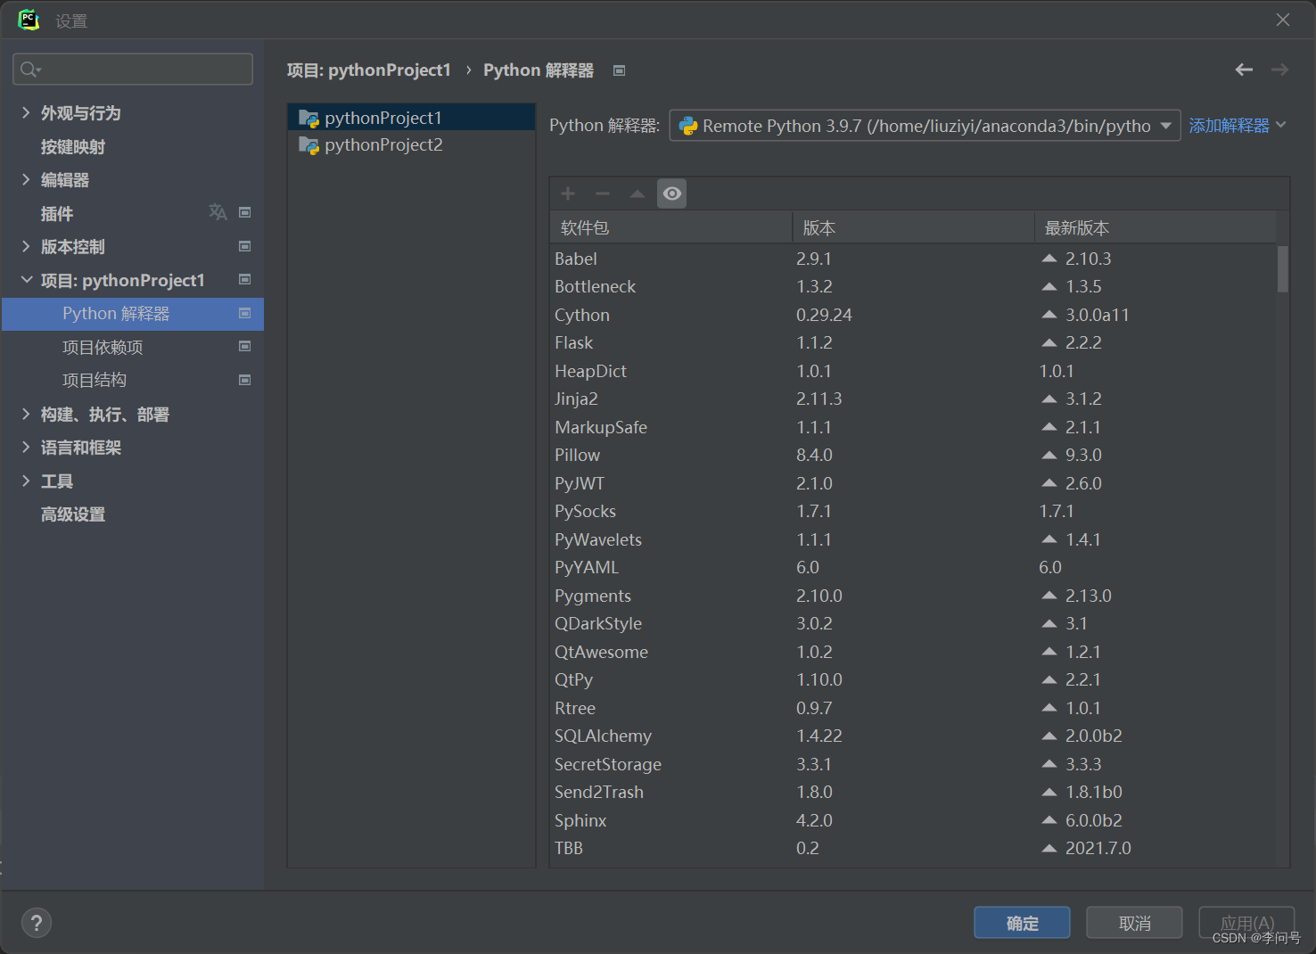Click the upgrade arrow for Pillow 9.3.0

click(1049, 455)
